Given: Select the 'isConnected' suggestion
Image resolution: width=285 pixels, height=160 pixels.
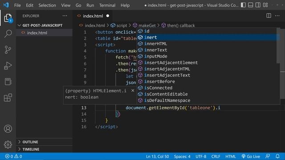Looking at the screenshot, I should 207,88.
